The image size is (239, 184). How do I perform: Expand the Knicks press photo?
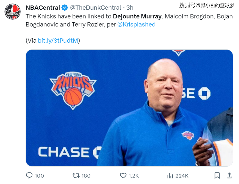click(x=129, y=108)
